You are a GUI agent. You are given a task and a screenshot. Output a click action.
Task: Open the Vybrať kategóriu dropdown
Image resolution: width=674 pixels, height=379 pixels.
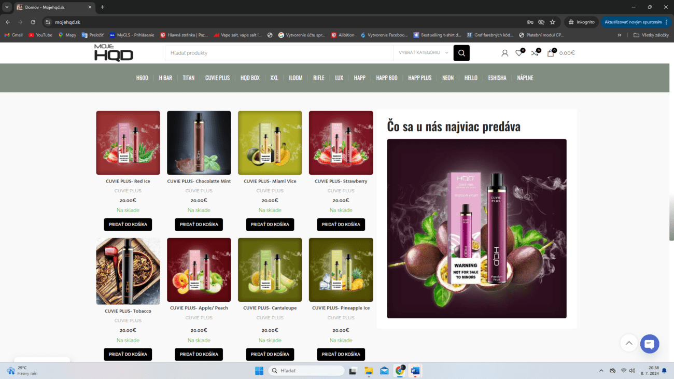tap(423, 53)
